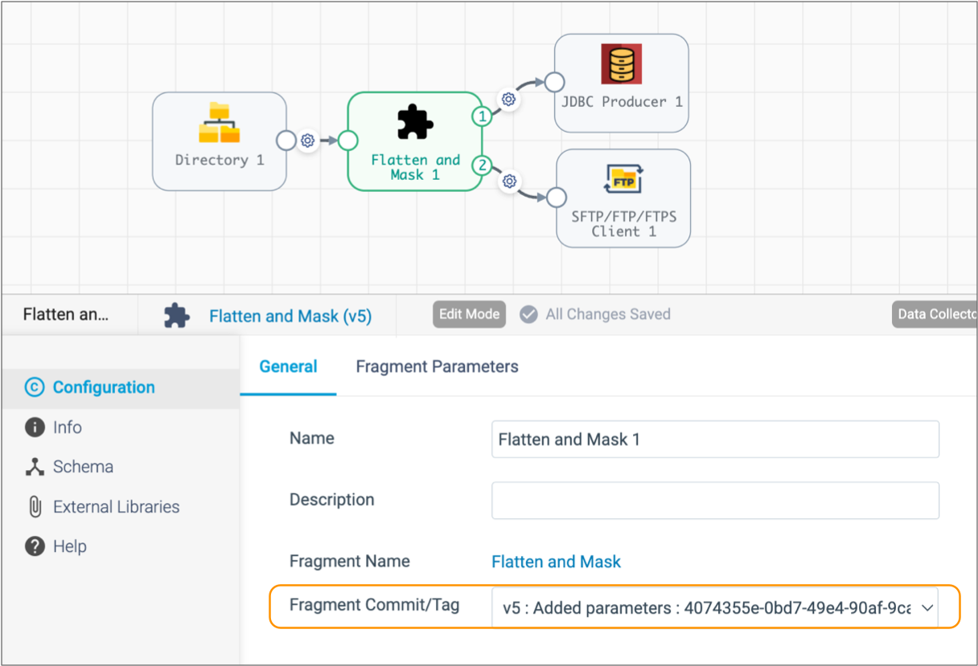This screenshot has width=978, height=666.
Task: Click the Flatten an... breadcrumb label
Action: [x=66, y=314]
